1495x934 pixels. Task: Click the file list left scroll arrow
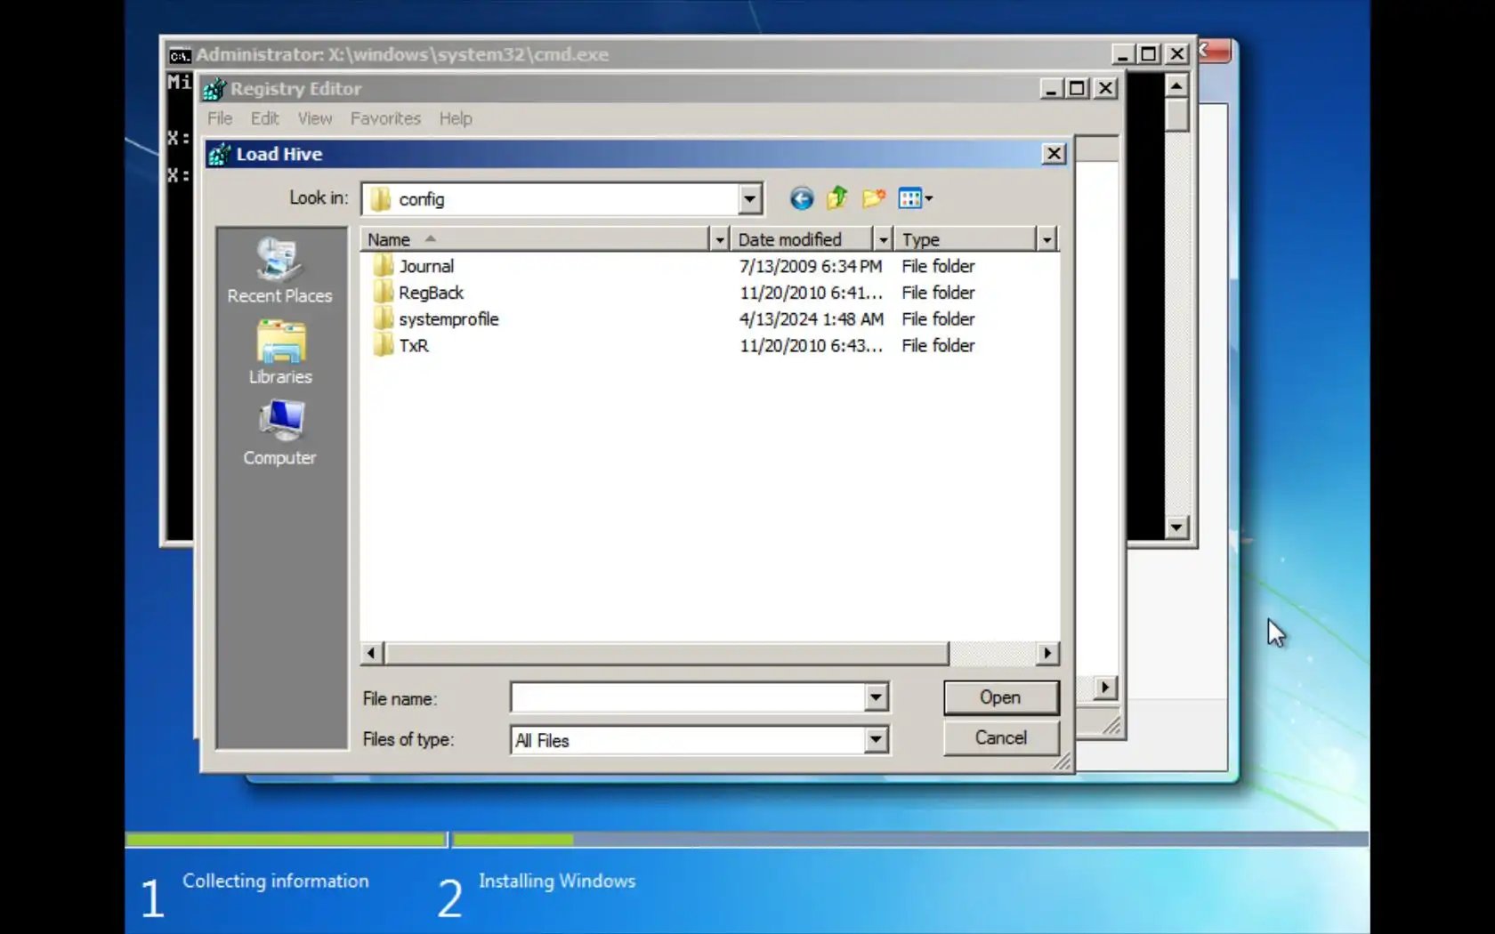coord(372,653)
